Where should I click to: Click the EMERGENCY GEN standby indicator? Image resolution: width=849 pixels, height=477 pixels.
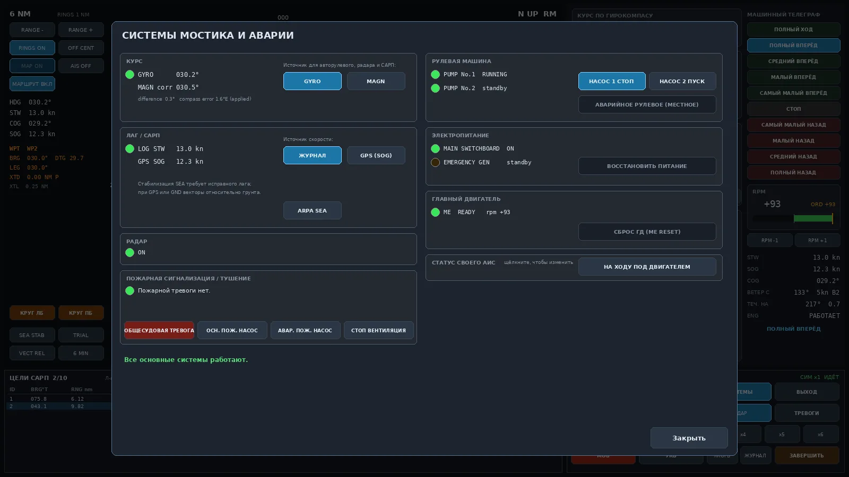pyautogui.click(x=435, y=163)
